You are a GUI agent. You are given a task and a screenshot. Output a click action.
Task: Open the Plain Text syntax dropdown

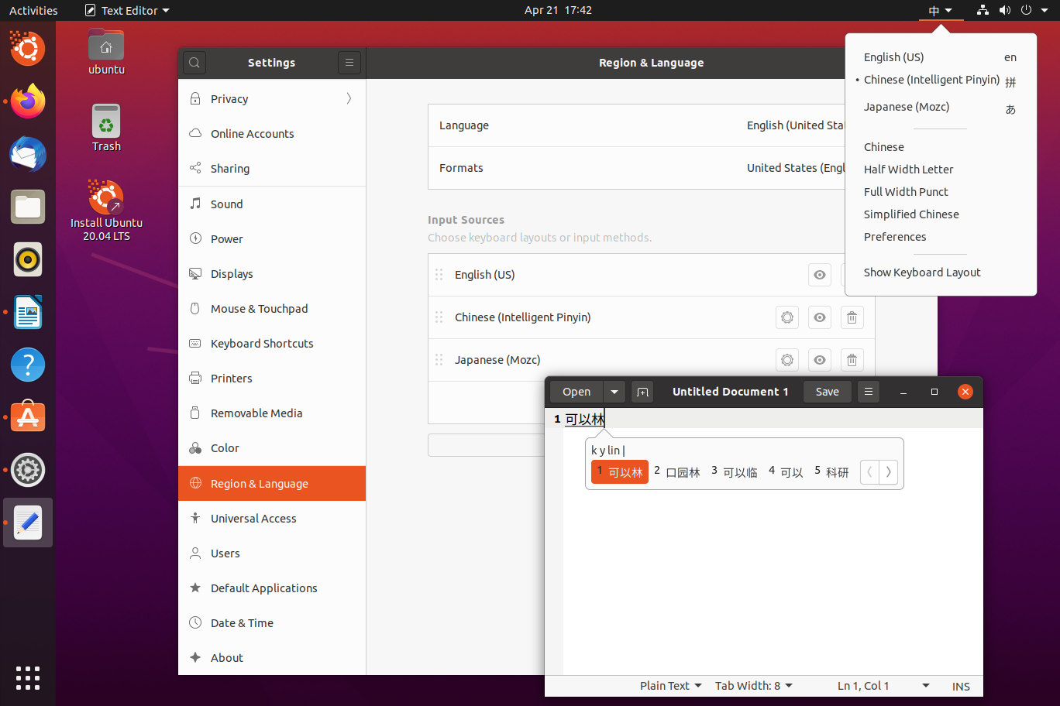point(670,686)
